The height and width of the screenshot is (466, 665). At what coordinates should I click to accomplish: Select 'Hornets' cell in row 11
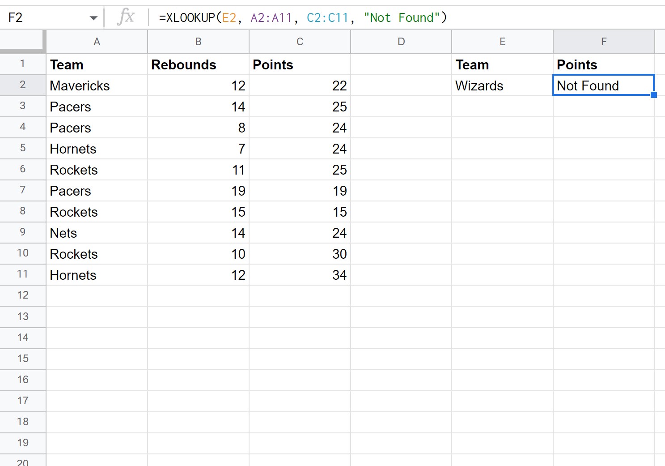point(97,275)
